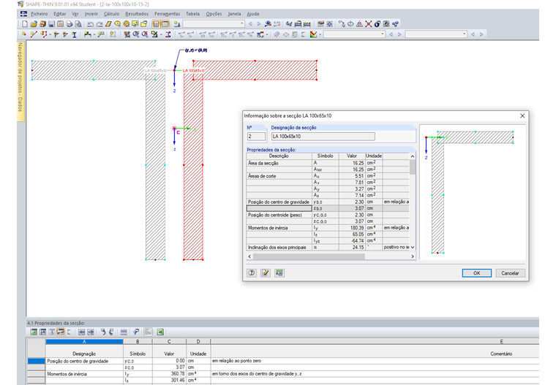Select the insert line element tool
556x385 pixels.
(34, 34)
